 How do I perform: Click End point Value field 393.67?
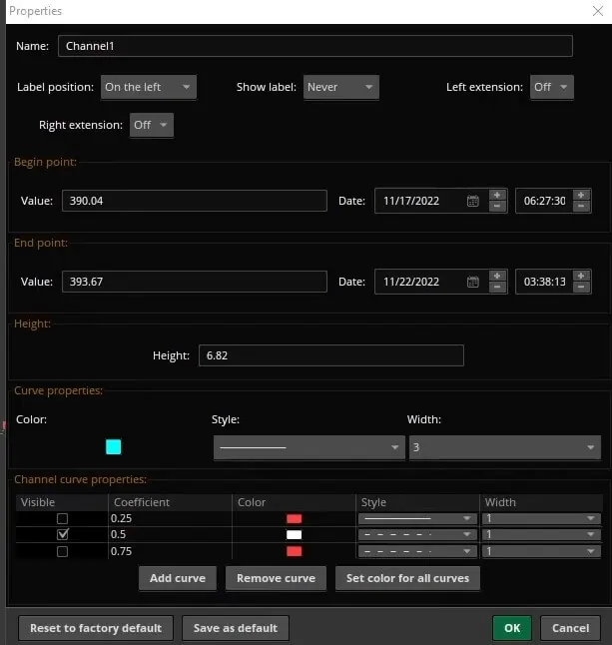pos(195,282)
